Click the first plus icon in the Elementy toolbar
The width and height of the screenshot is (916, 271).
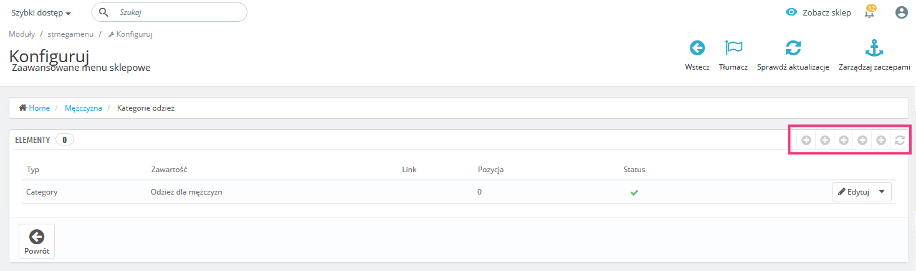806,140
